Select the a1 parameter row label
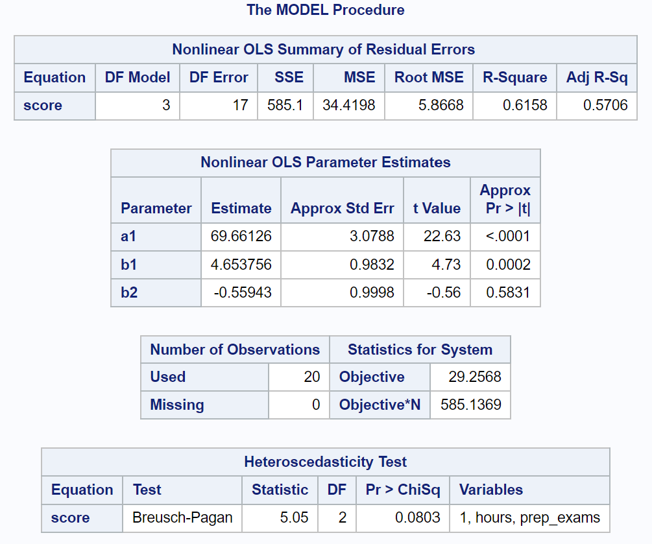The width and height of the screenshot is (652, 544). (x=129, y=237)
